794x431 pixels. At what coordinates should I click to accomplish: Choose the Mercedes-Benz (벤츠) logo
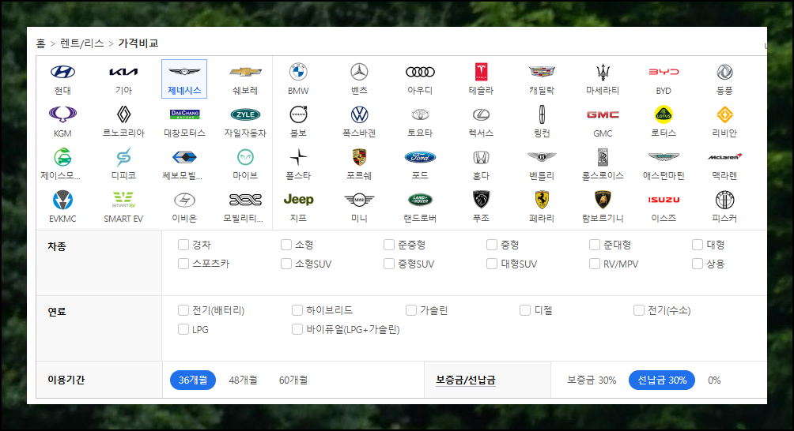(359, 72)
